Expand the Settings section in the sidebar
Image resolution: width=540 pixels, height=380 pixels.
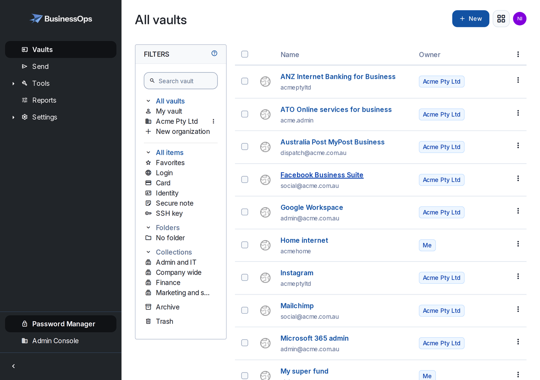click(13, 117)
